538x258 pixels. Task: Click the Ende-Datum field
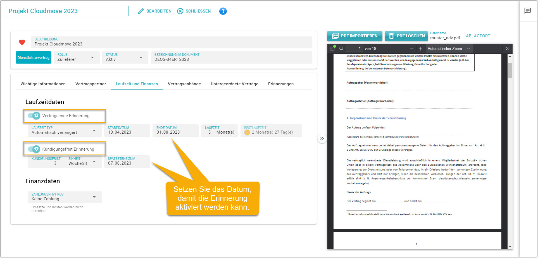click(x=176, y=131)
